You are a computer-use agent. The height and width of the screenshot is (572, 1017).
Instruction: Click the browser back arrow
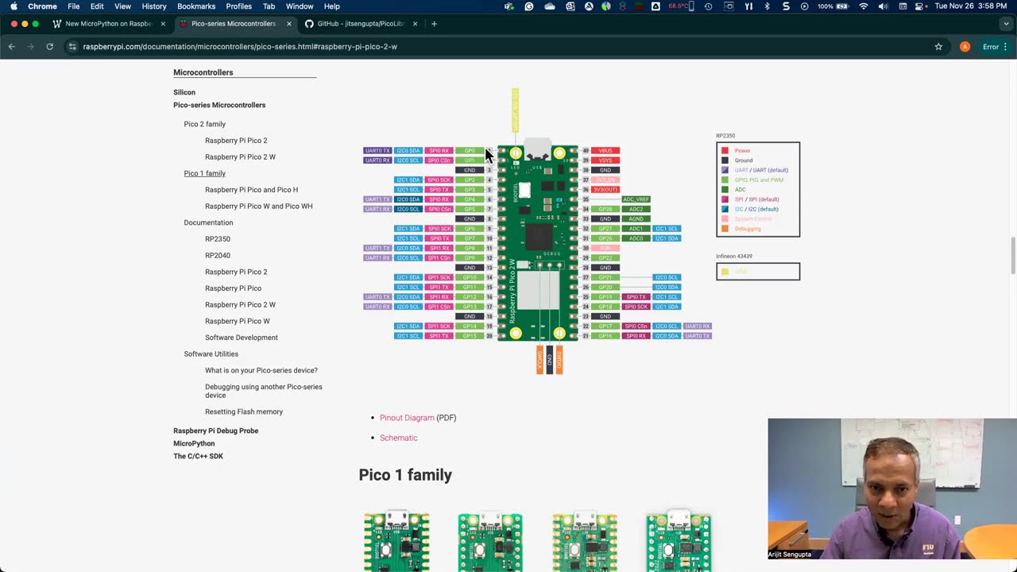[12, 47]
